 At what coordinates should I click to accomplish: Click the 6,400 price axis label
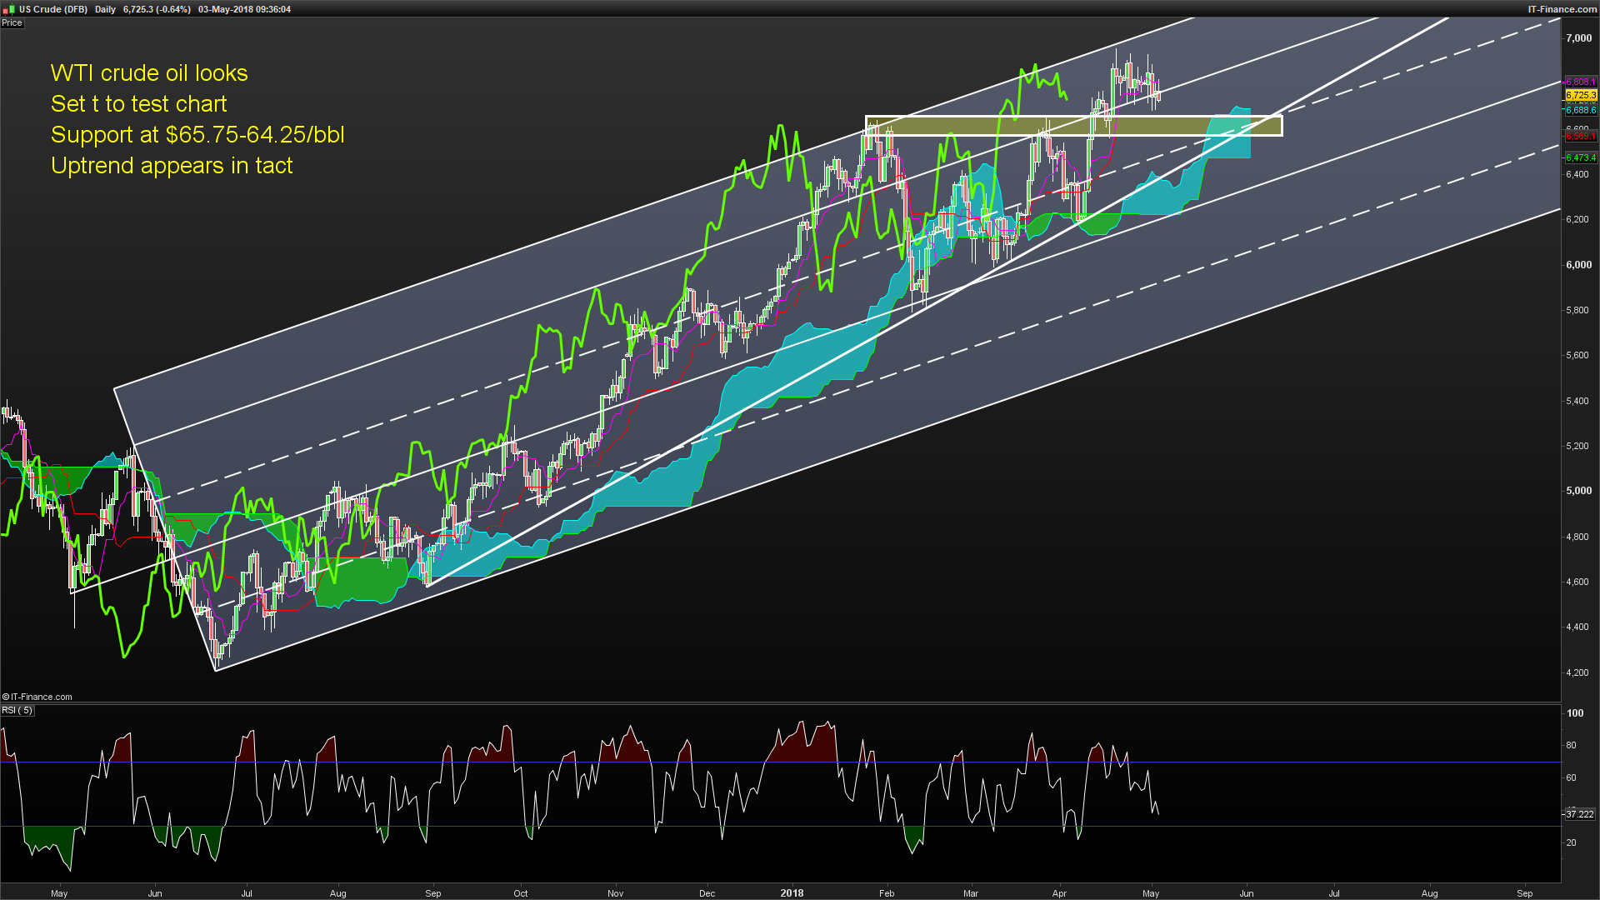pyautogui.click(x=1577, y=174)
